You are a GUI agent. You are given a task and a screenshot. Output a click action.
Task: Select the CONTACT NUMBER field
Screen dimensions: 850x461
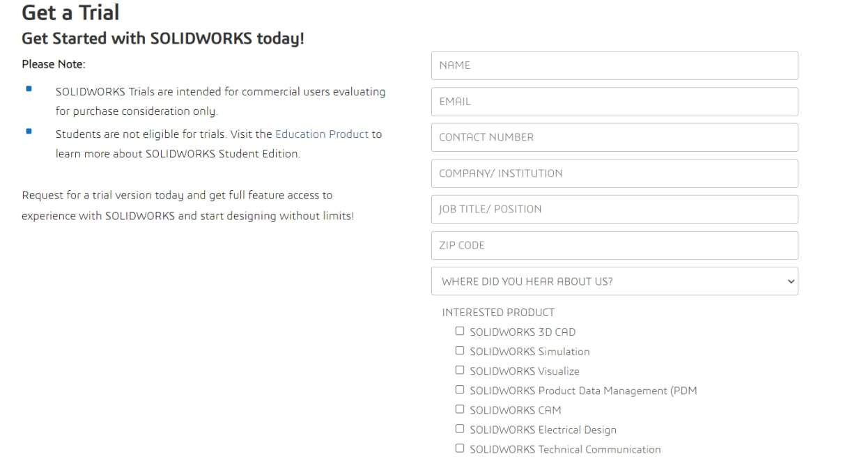[x=614, y=137]
